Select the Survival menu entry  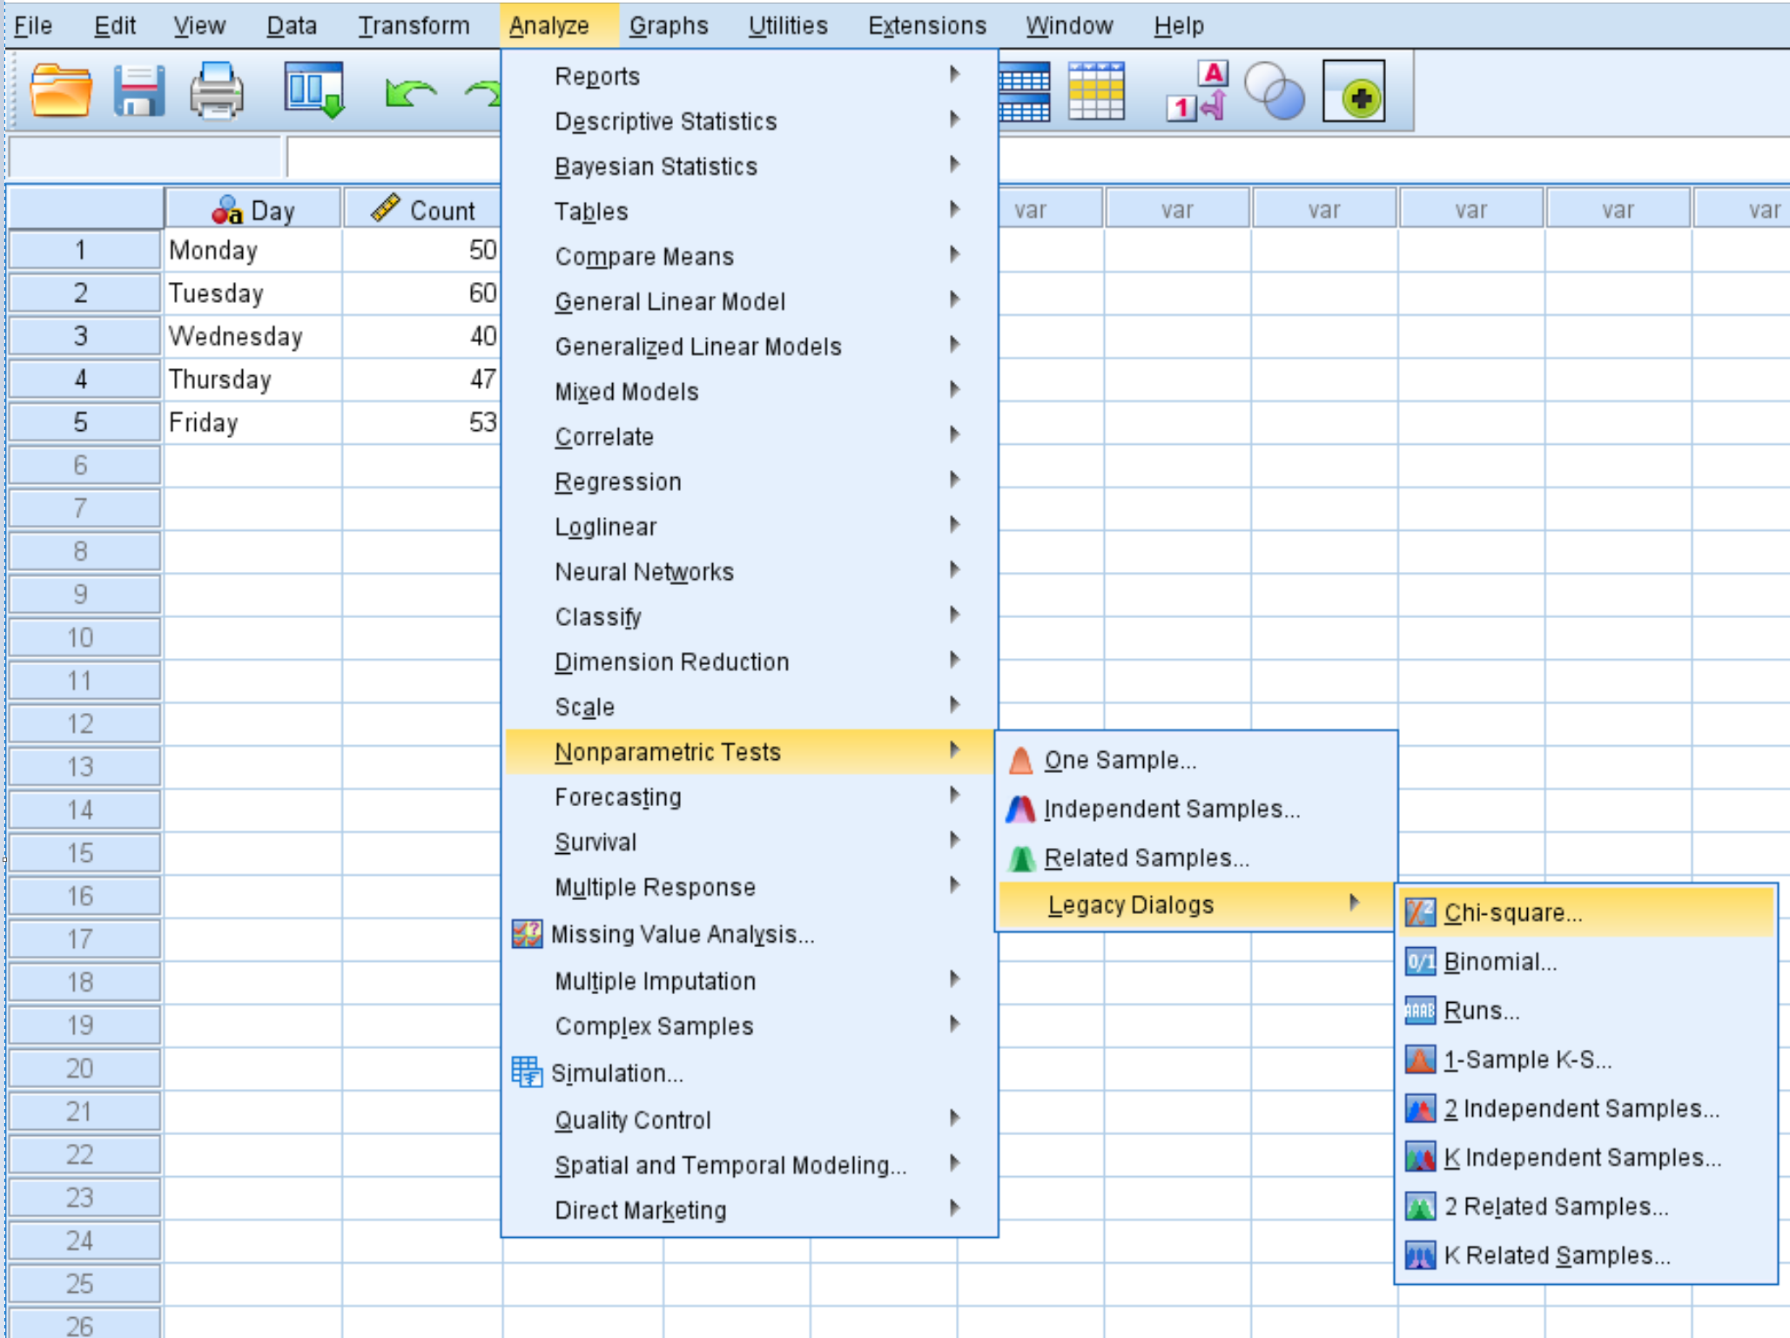[x=750, y=842]
